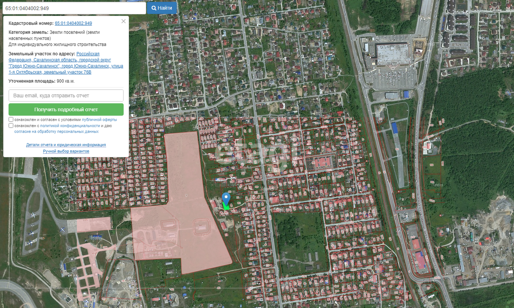Close the cadastral info panel
This screenshot has height=308, width=514.
coord(124,21)
